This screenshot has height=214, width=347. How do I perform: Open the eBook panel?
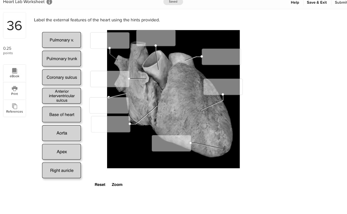(14, 73)
